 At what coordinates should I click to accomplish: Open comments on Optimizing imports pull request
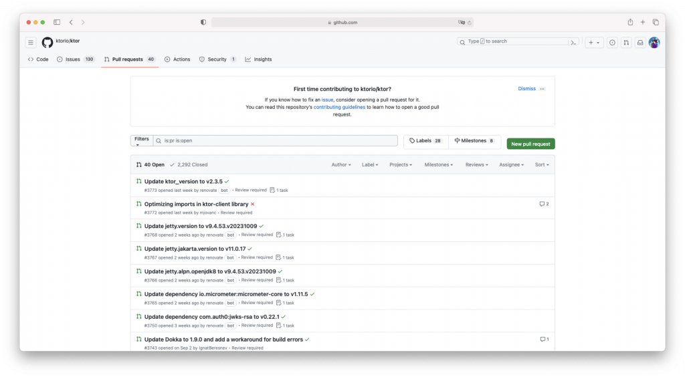544,204
